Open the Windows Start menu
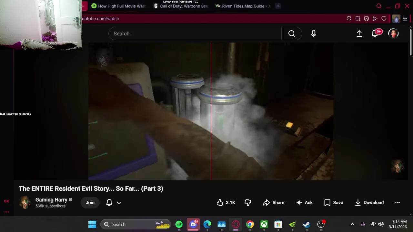 click(x=92, y=224)
